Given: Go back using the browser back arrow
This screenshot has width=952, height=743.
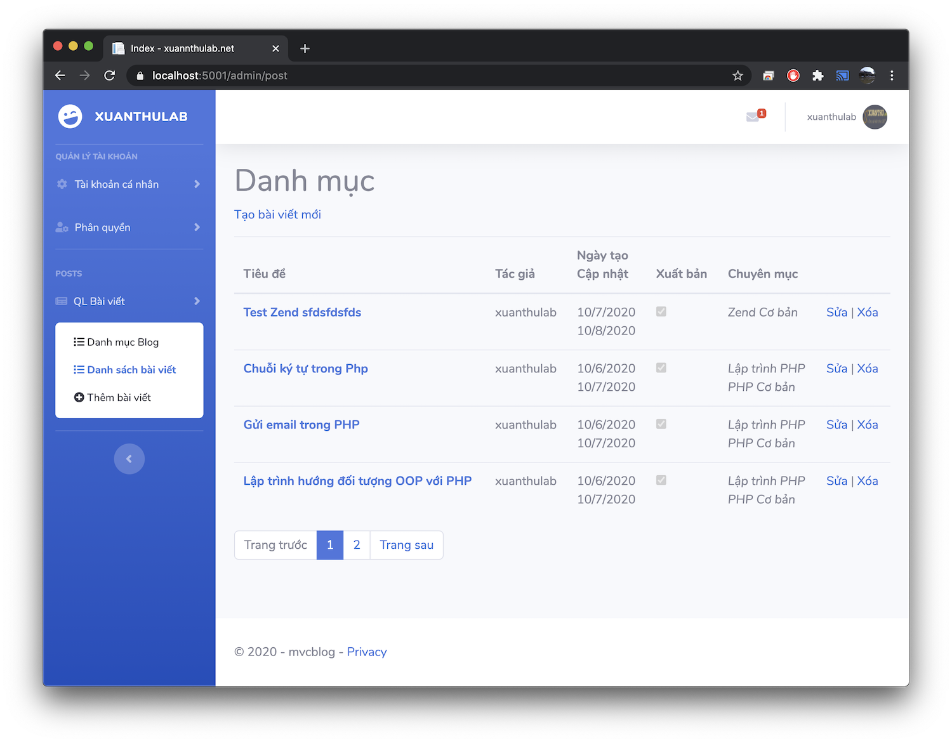Looking at the screenshot, I should point(60,76).
